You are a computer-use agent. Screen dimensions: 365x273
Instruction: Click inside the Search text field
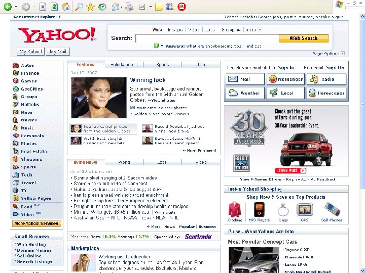[x=207, y=38]
